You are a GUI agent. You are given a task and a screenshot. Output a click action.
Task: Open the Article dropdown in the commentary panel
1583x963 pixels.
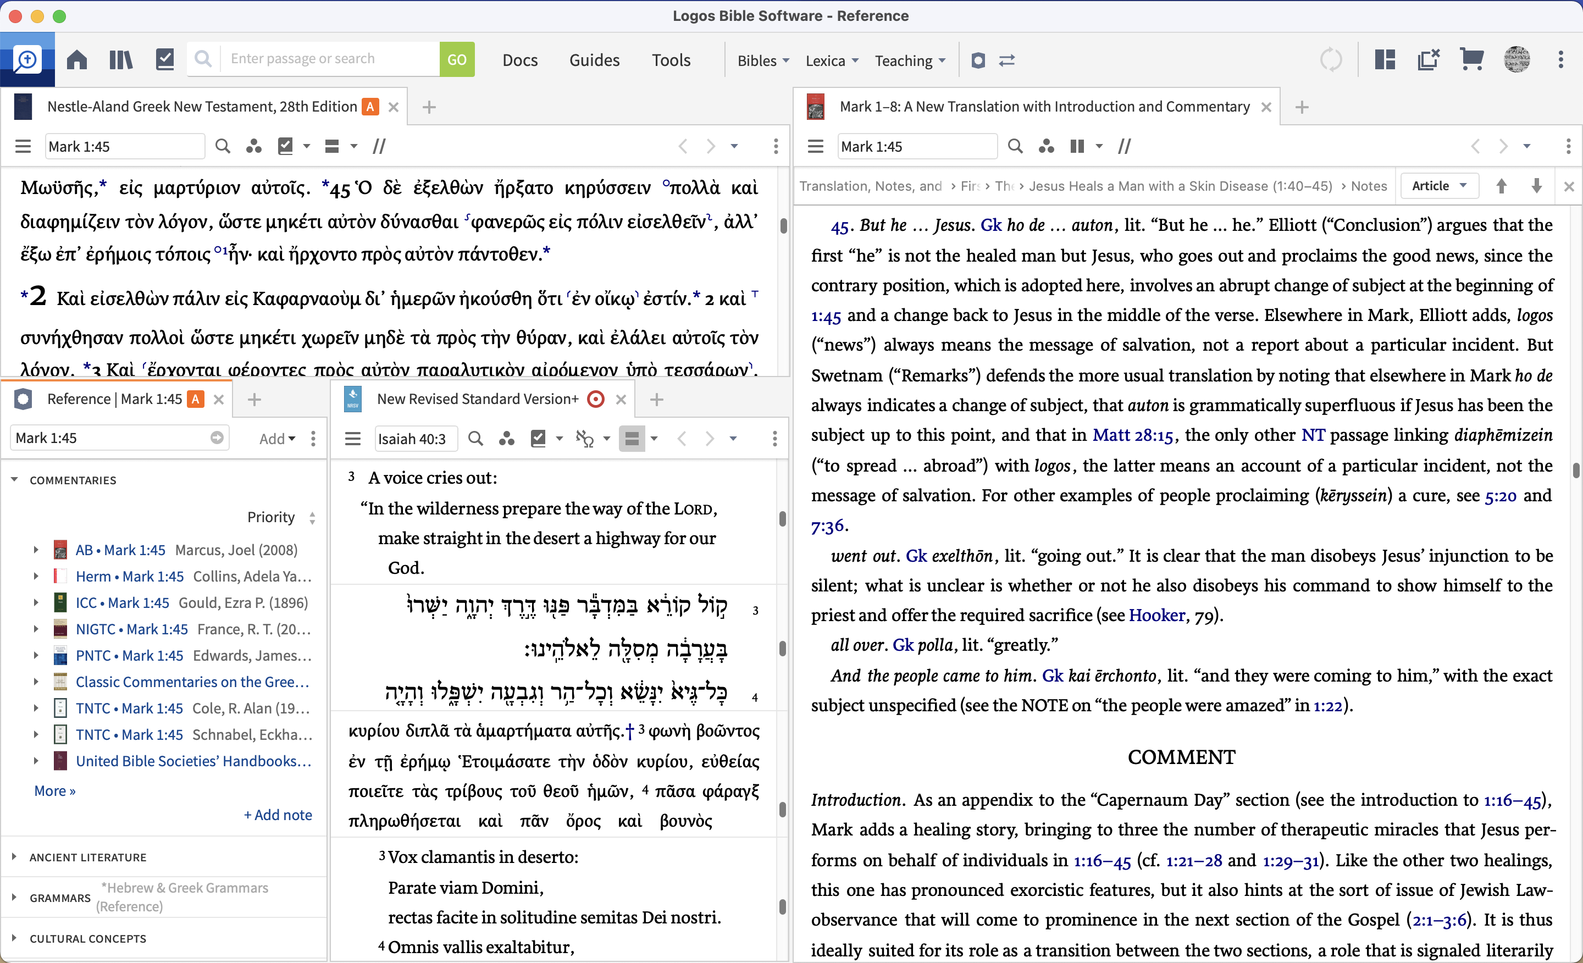pyautogui.click(x=1439, y=186)
